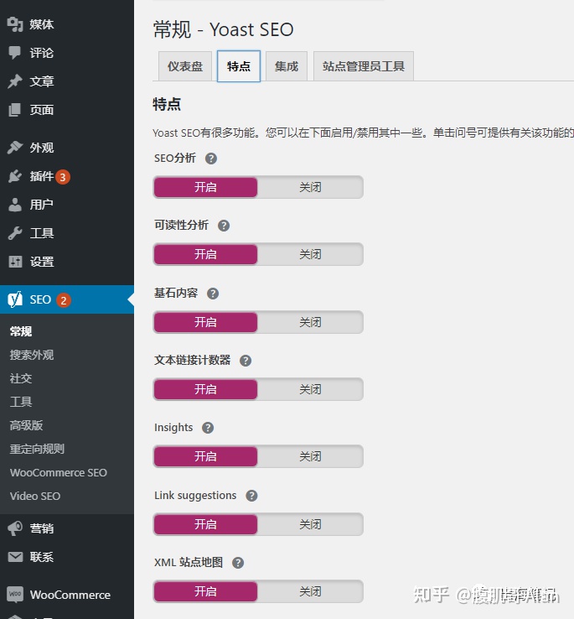Viewport: 574px width, 619px height.
Task: Click the SEO notification badge 2
Action: (x=63, y=300)
